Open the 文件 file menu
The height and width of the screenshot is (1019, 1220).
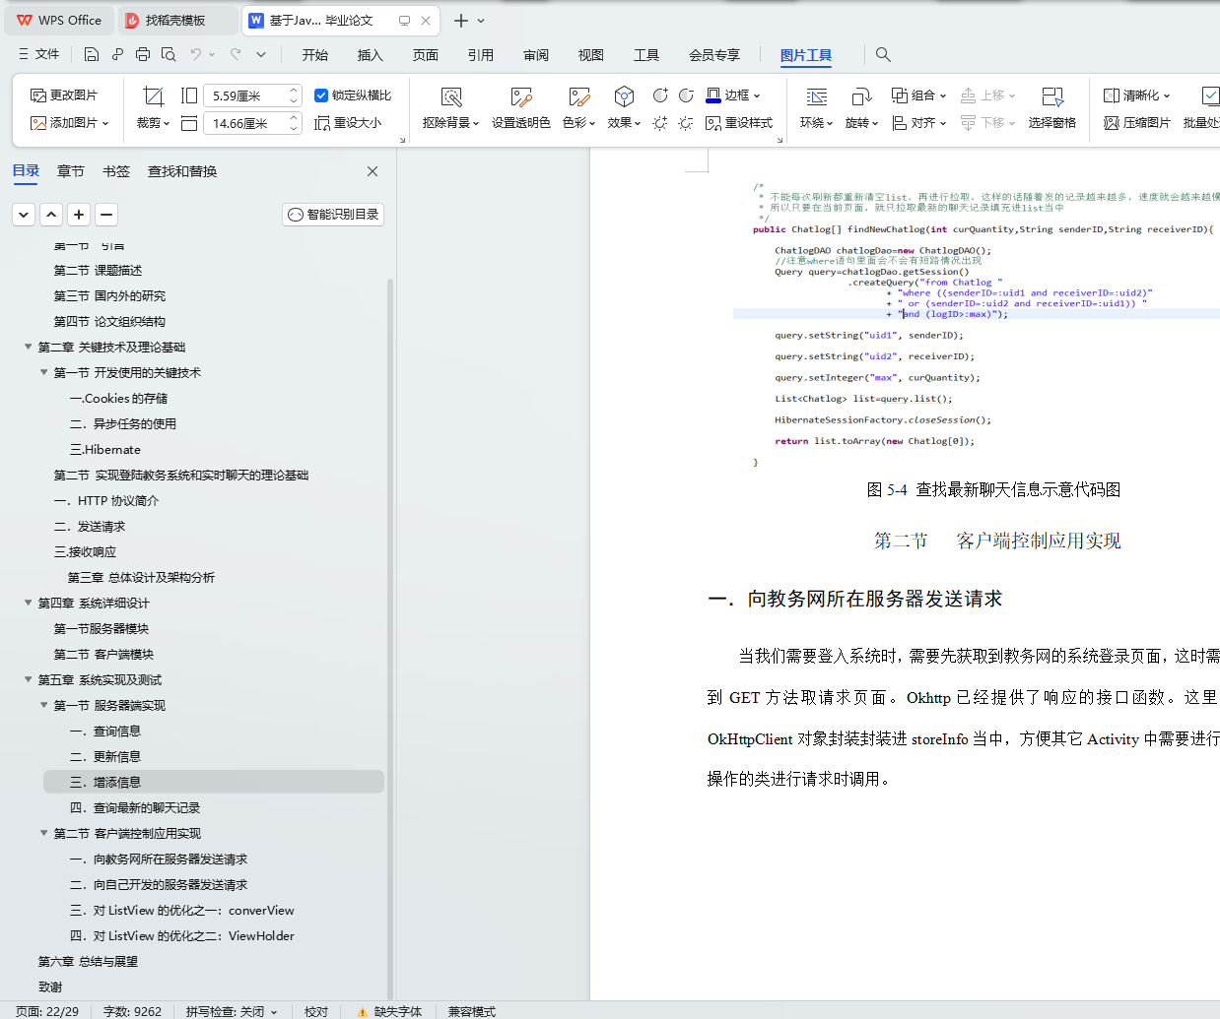39,54
